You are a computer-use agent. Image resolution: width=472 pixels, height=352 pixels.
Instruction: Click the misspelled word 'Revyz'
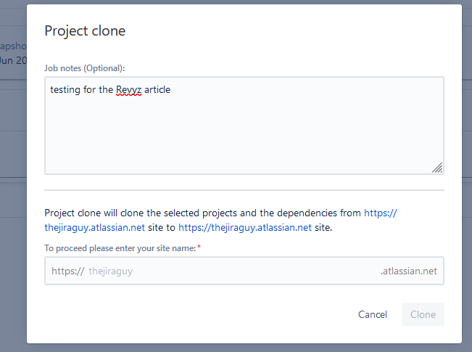click(x=128, y=89)
